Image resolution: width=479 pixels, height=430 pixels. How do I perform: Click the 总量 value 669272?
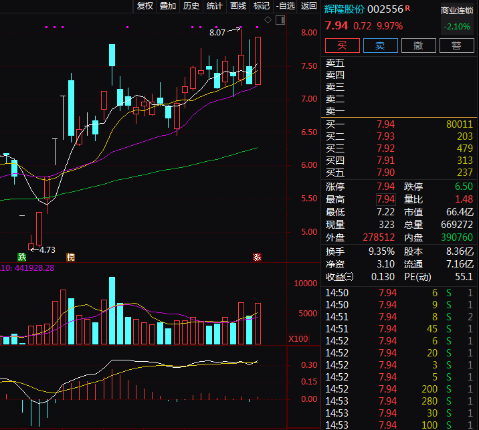click(x=457, y=225)
